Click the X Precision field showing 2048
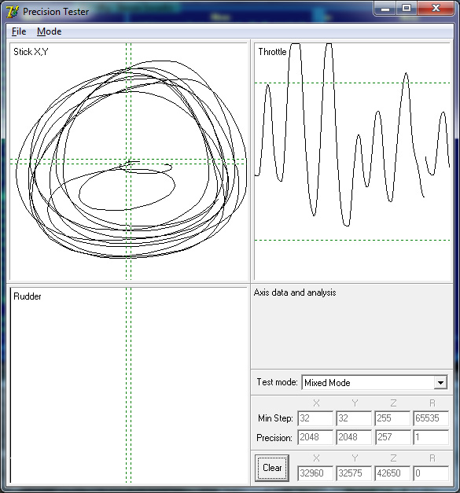 315,437
